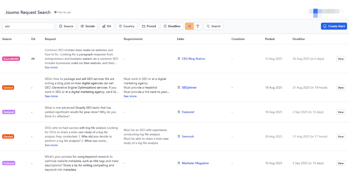Focus the seo search input field
The width and height of the screenshot is (349, 182).
[x=28, y=26]
